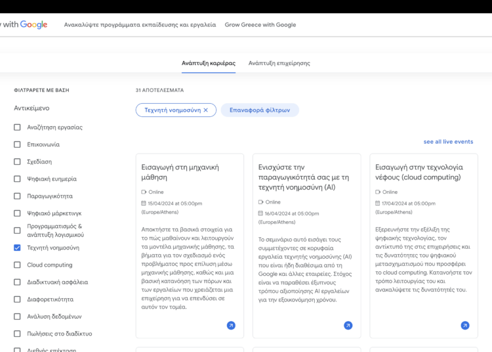Viewport: 492px width, 352px height.
Task: Open Grow Greece with Google nav link
Action: point(260,25)
